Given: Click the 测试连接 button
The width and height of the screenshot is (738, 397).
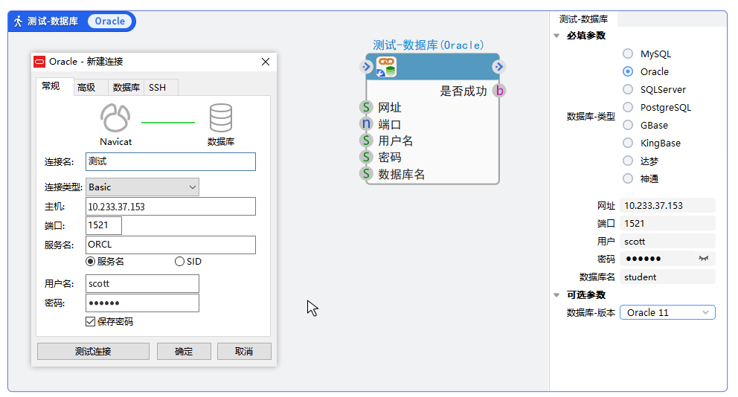Looking at the screenshot, I should pos(93,352).
